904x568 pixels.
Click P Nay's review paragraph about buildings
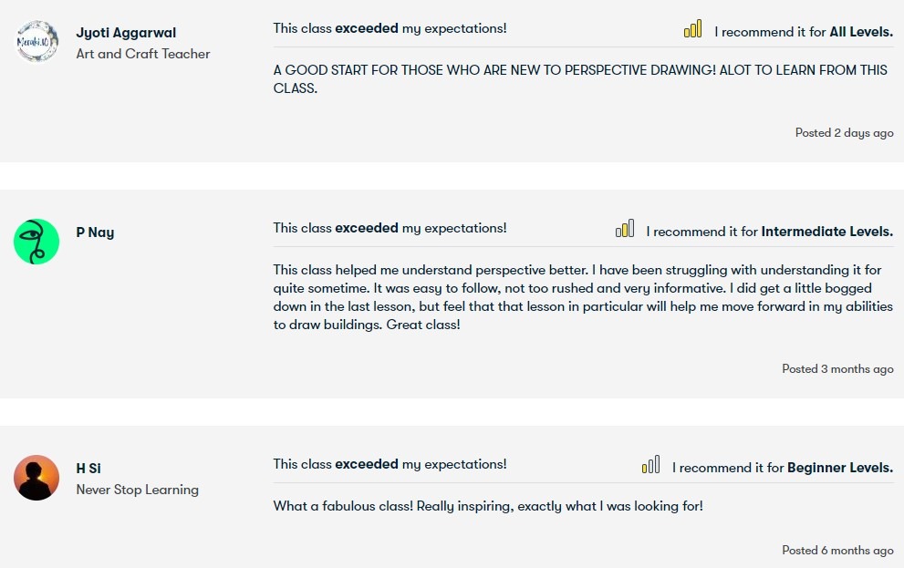583,297
